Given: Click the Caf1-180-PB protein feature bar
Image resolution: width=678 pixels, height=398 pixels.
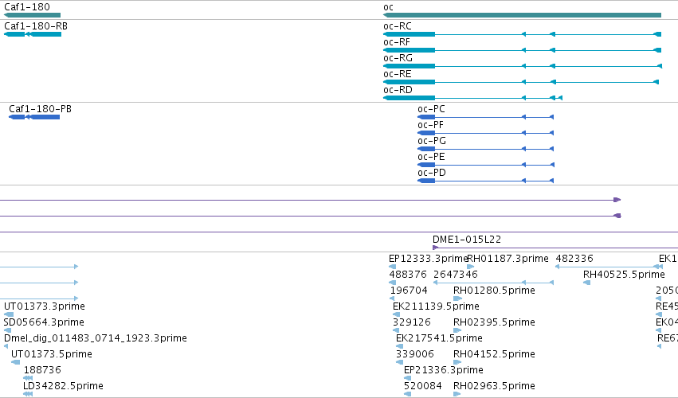Looking at the screenshot, I should [34, 117].
